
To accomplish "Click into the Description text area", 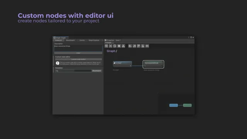I will [78, 48].
